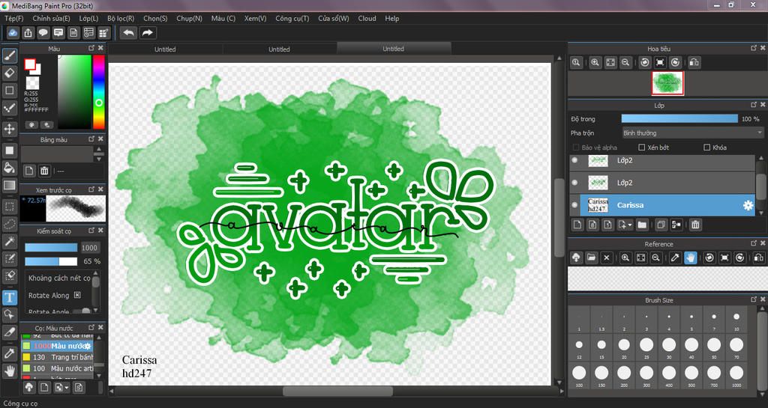
Task: Select the Màu nước arti brush of size 100
Action: point(57,368)
